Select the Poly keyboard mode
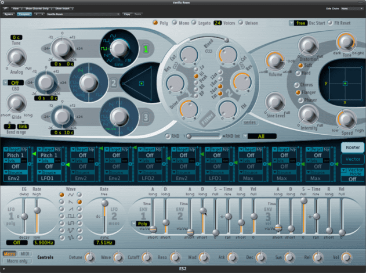 [155, 23]
